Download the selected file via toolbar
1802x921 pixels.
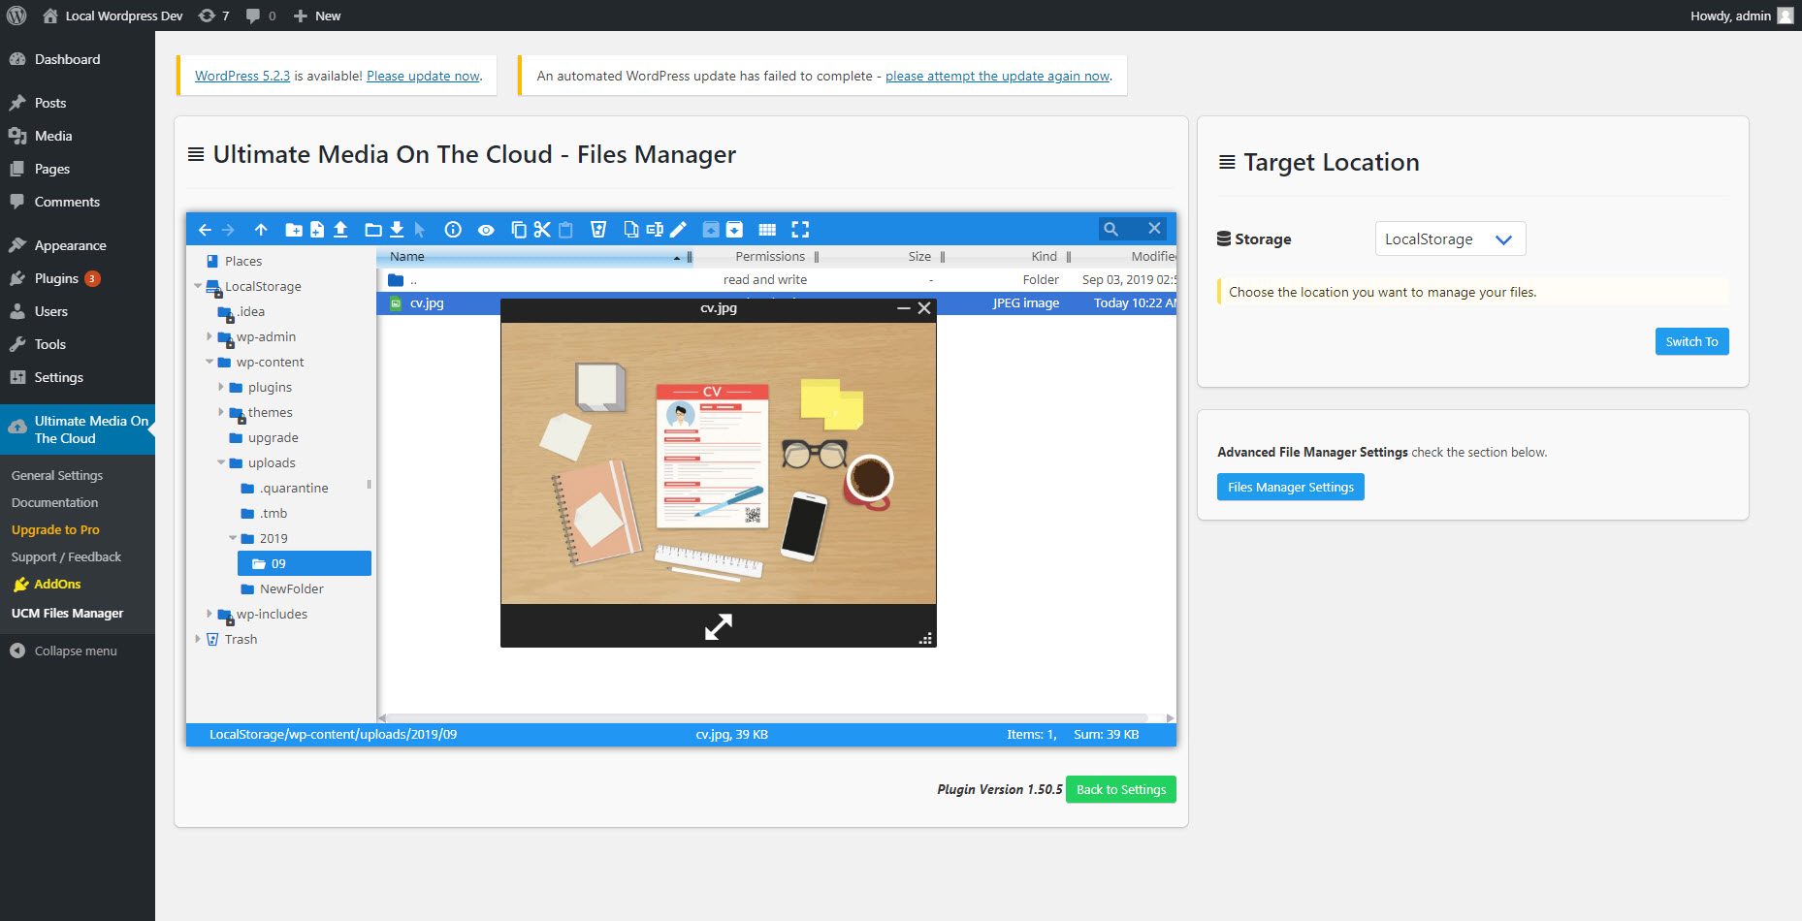[397, 230]
